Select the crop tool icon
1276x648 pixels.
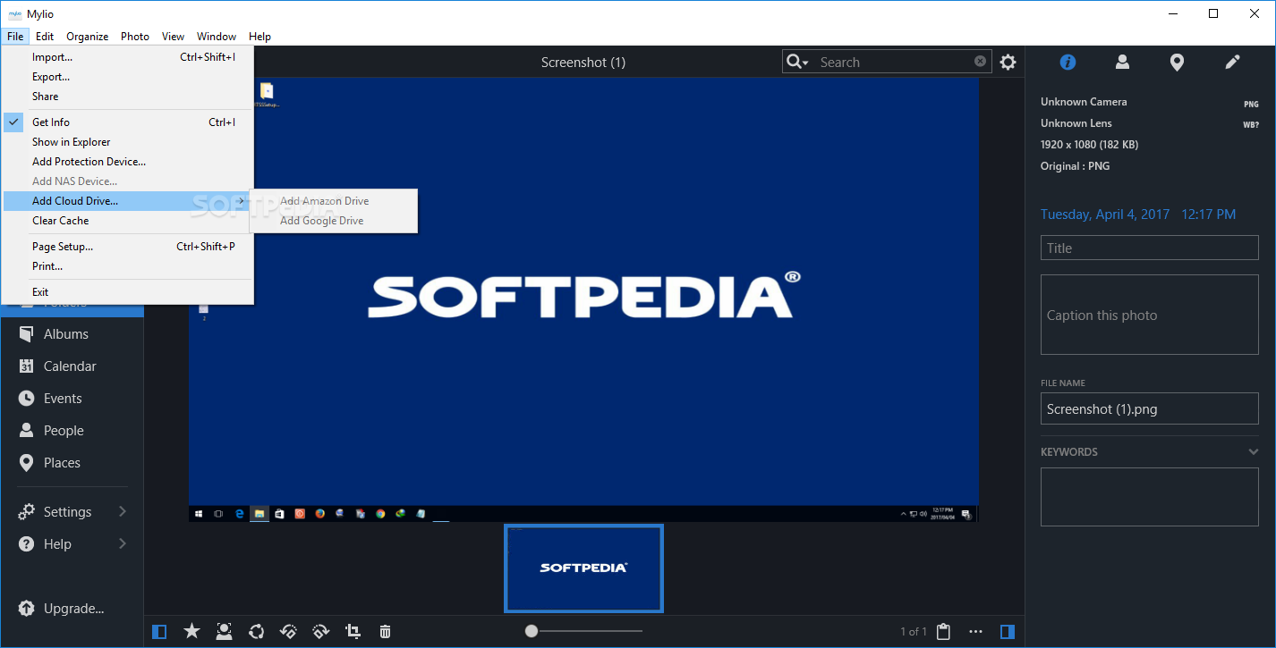(x=353, y=632)
